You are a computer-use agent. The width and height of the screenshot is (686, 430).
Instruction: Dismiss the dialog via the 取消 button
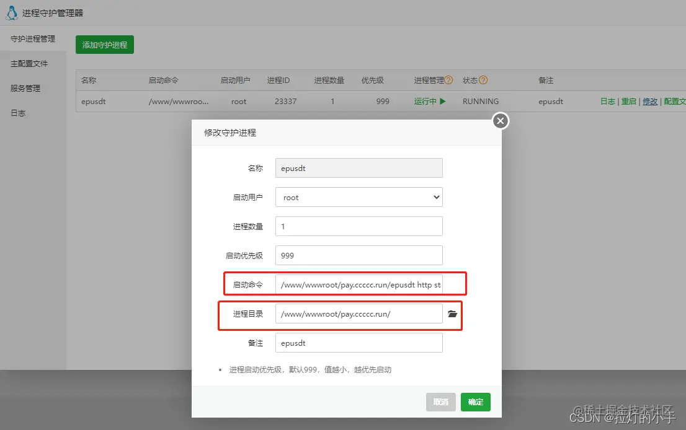[440, 402]
